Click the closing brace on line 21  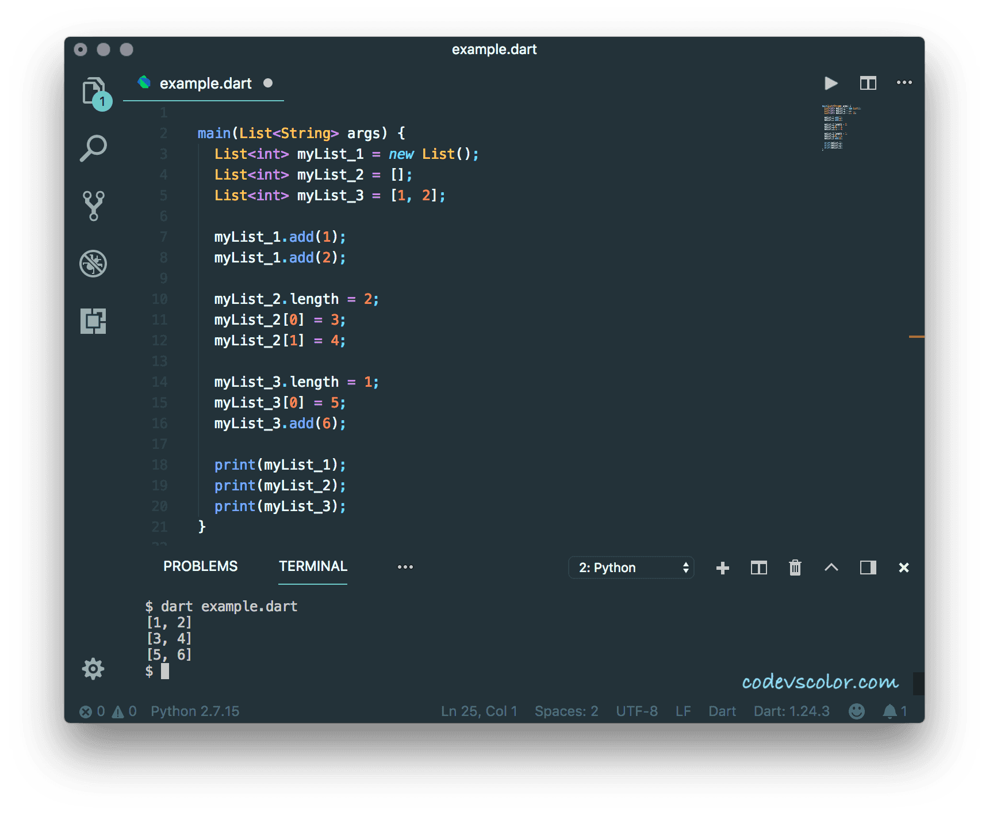coord(202,526)
